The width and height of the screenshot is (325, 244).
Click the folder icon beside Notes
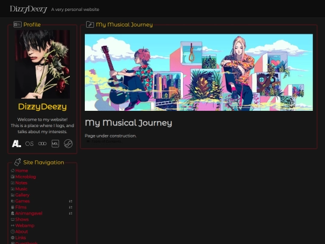(x=13, y=183)
